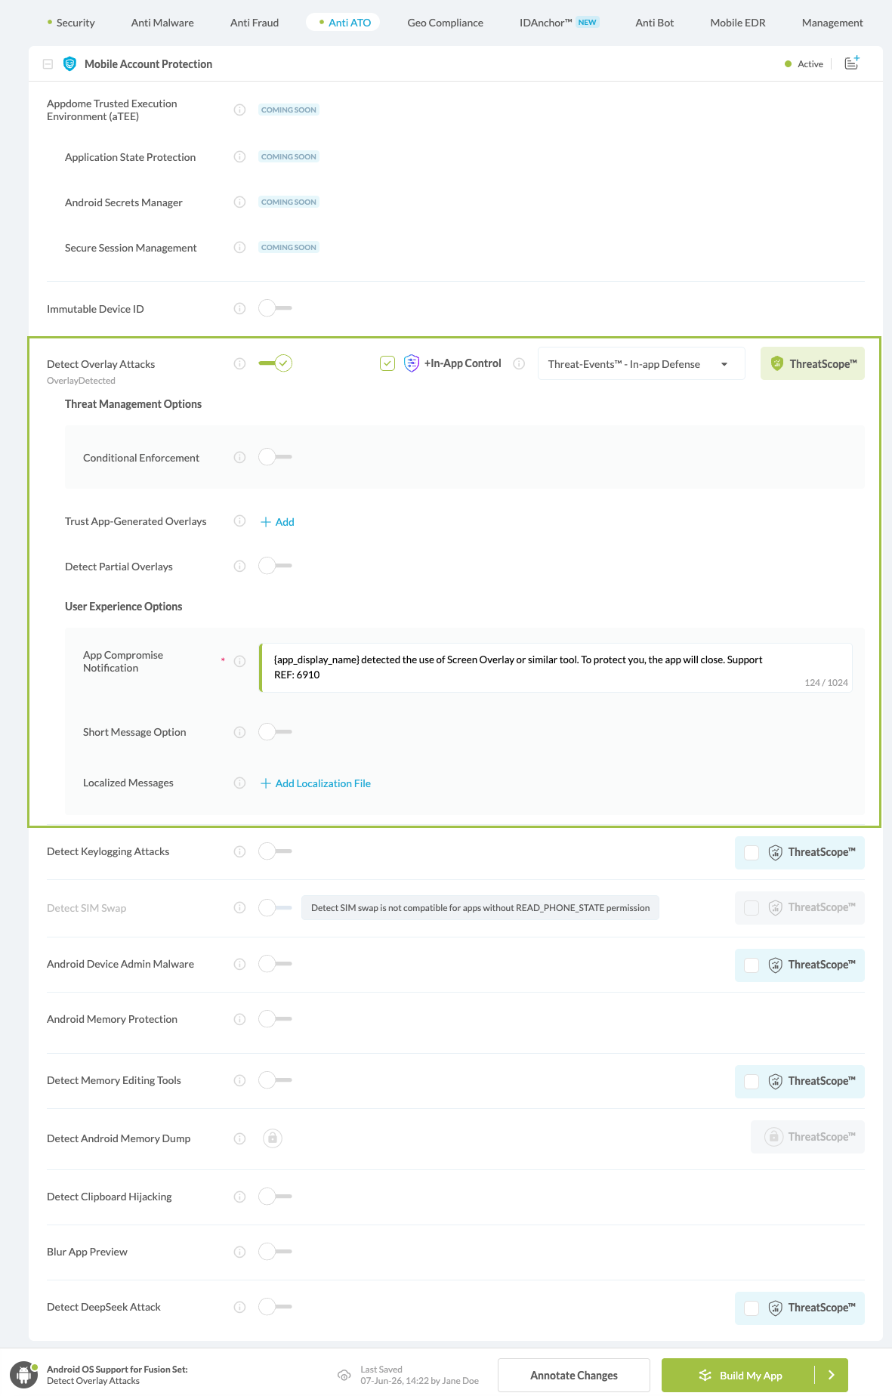
Task: Enable the Blur App Preview toggle
Action: (275, 1252)
